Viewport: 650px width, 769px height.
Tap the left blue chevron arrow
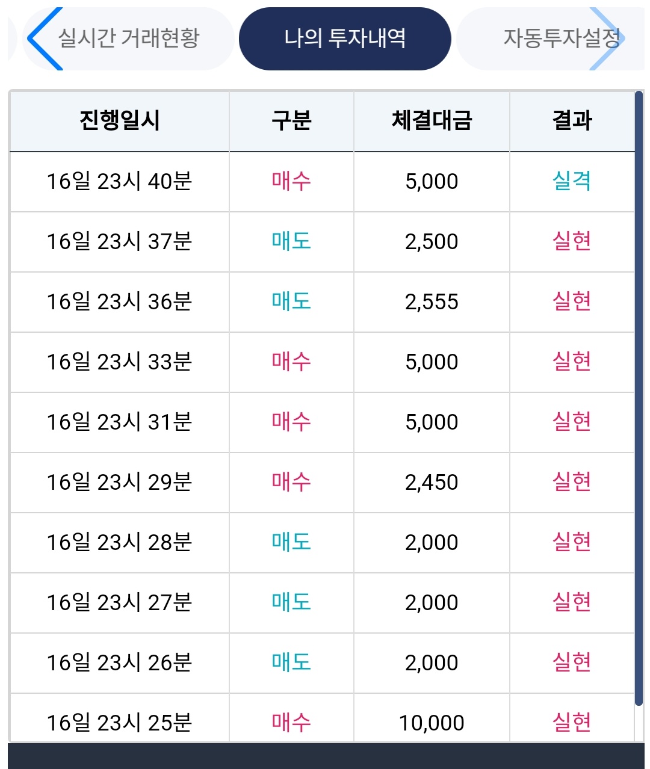point(43,39)
